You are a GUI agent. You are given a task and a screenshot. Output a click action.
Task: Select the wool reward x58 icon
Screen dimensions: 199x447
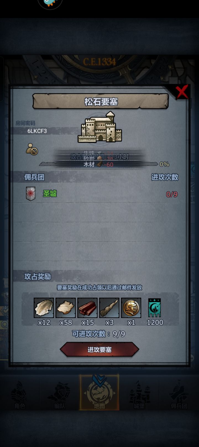(x=66, y=308)
